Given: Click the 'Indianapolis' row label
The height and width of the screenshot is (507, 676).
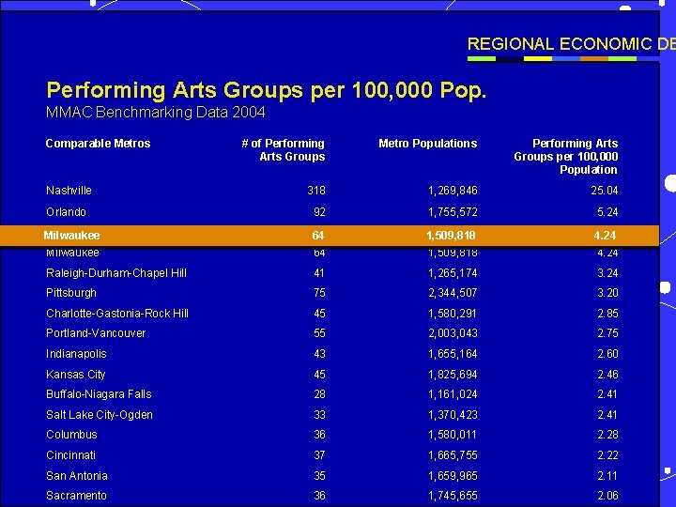Looking at the screenshot, I should 76,354.
